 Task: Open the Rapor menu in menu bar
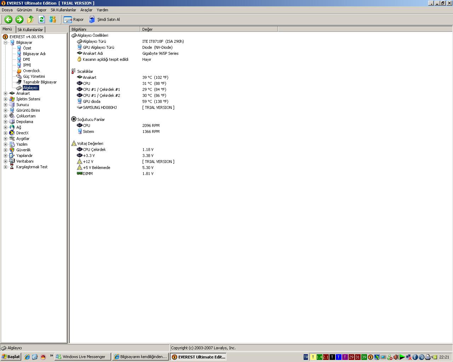pos(41,10)
